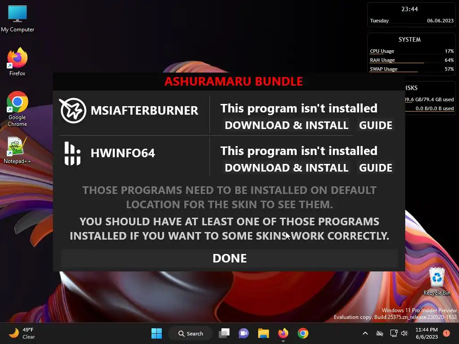Click the MSI Afterburner plane icon
Image resolution: width=459 pixels, height=344 pixels.
[x=73, y=111]
